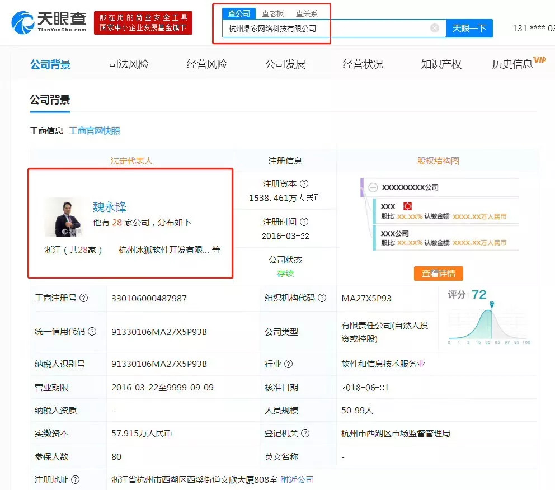Click the 天眼一下 search button

(x=469, y=28)
